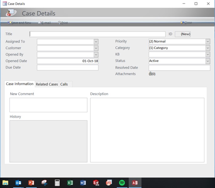Click the "(1) Category" value

[x=158, y=48]
